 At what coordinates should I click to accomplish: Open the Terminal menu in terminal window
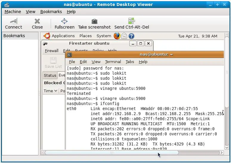coord(113,62)
